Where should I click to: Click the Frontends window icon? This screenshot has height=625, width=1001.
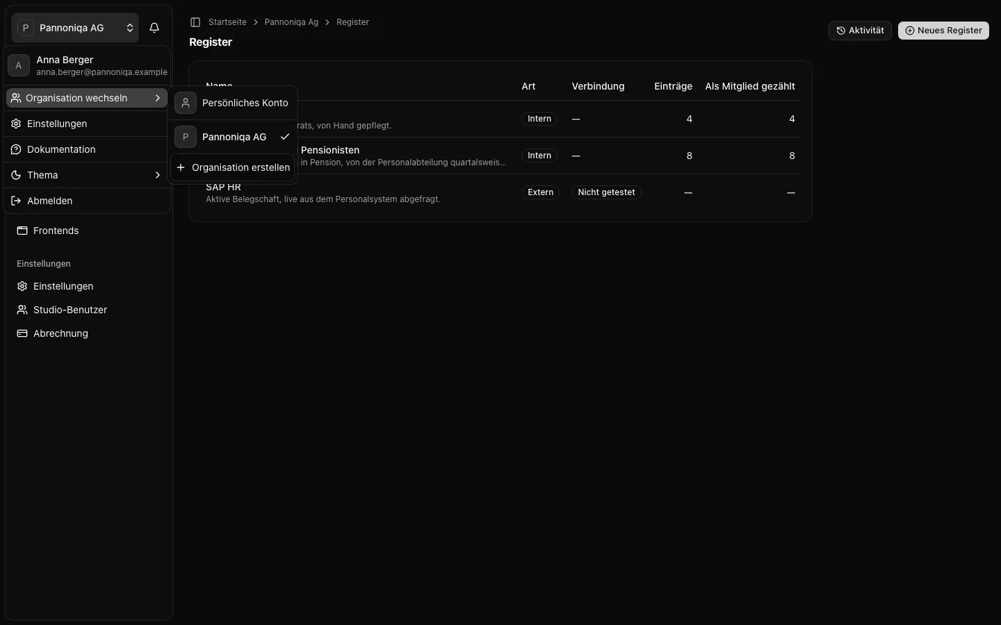coord(22,231)
